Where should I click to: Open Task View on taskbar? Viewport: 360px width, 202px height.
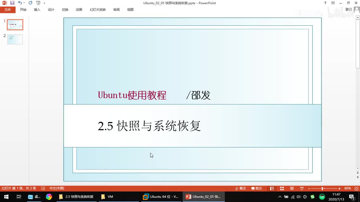19,197
